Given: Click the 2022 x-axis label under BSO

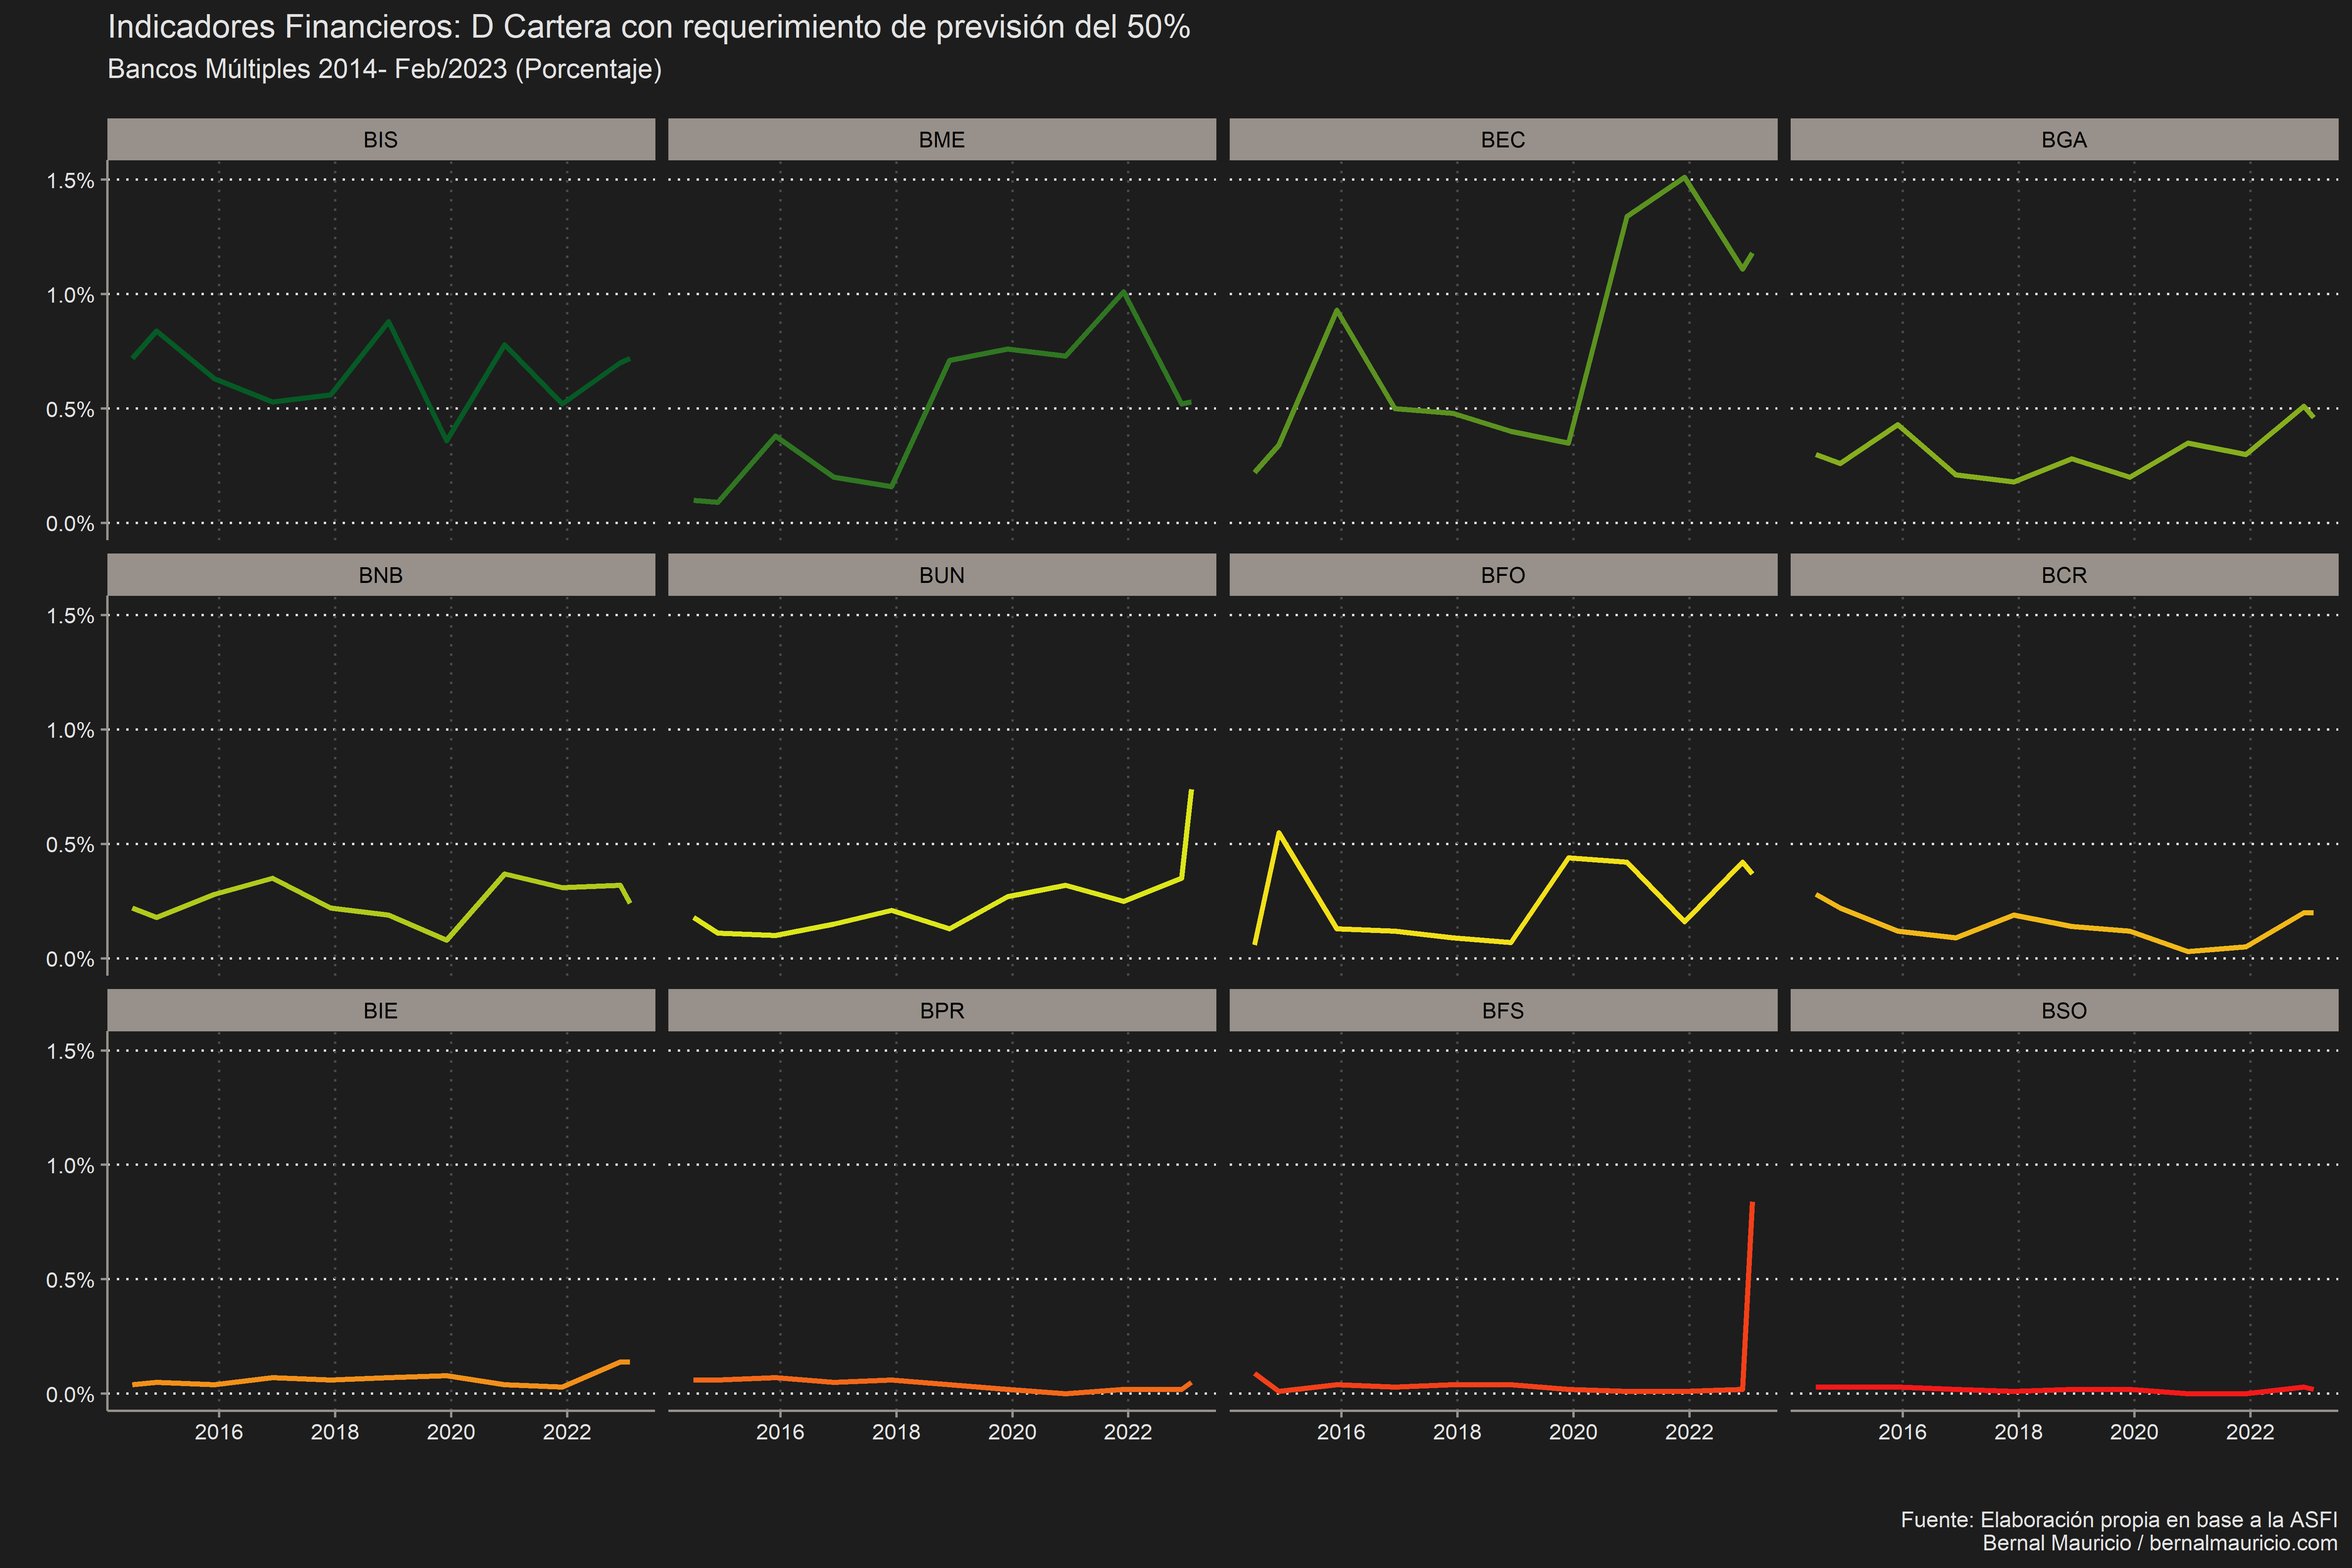Looking at the screenshot, I should 2250,1432.
